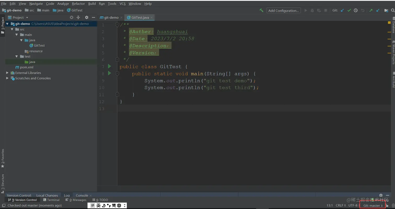The height and width of the screenshot is (209, 395).
Task: Toggle the 1: Project side tool window
Action: (3, 26)
